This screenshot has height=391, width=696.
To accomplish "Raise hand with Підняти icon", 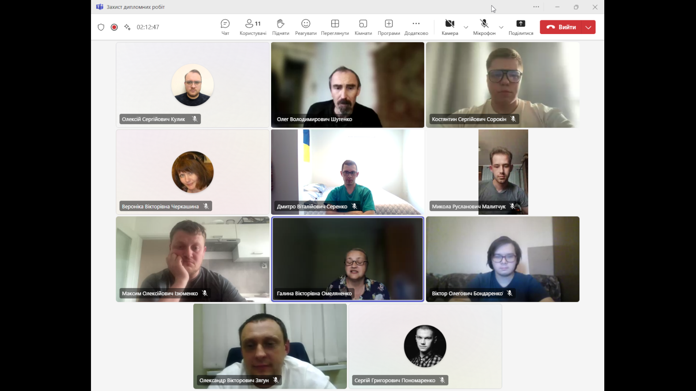I will [281, 24].
